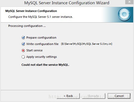The height and width of the screenshot is (102, 134).
Task: Go back with the < Back button
Action: pyautogui.click(x=68, y=96)
